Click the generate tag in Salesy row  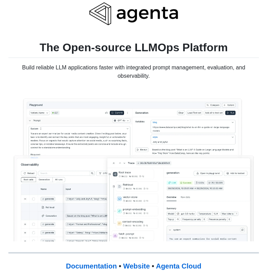click(48, 233)
